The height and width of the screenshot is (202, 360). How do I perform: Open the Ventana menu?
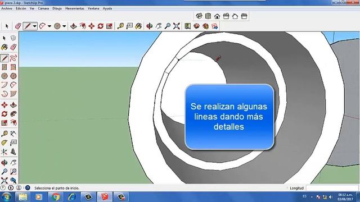click(x=93, y=8)
